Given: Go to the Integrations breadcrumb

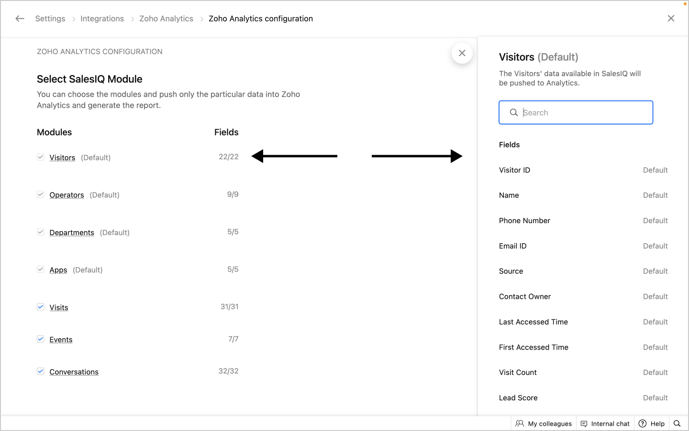Looking at the screenshot, I should pos(102,19).
